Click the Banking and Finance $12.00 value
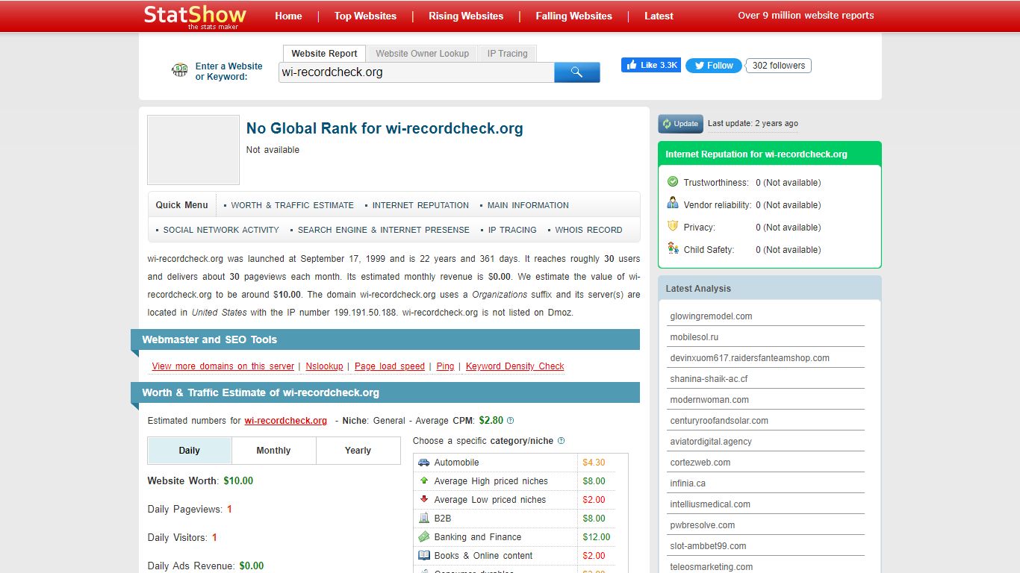The width and height of the screenshot is (1020, 573). pyautogui.click(x=597, y=537)
